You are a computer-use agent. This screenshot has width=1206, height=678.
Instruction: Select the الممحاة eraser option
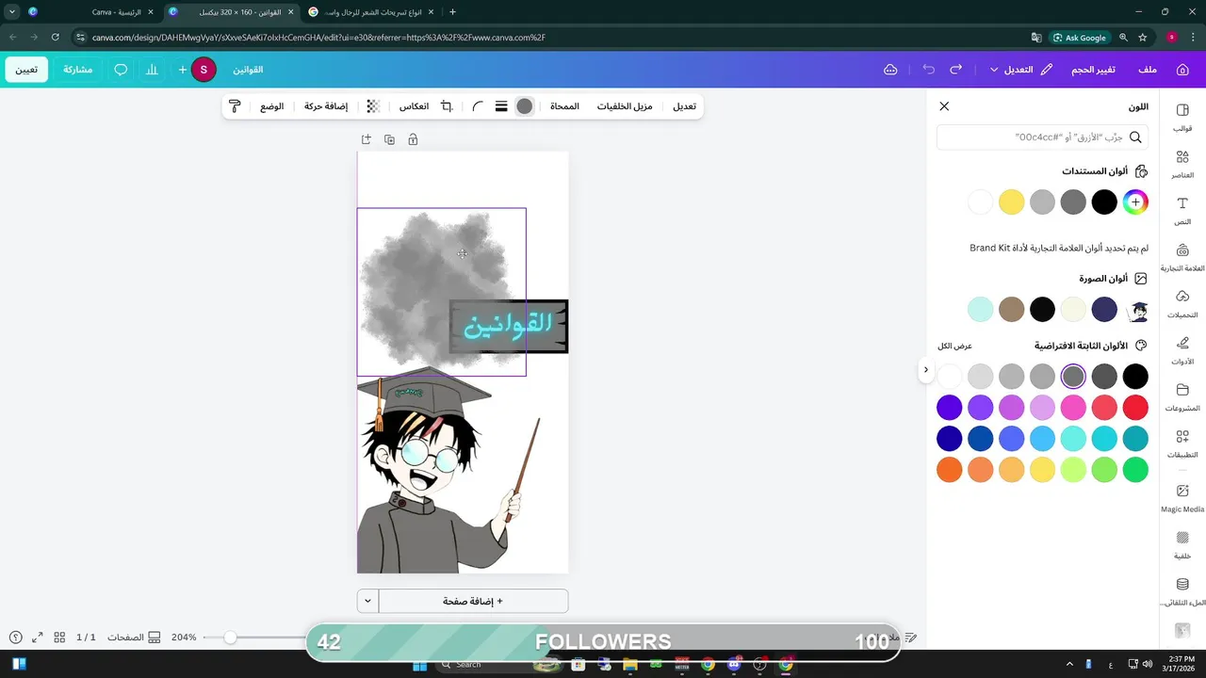564,106
